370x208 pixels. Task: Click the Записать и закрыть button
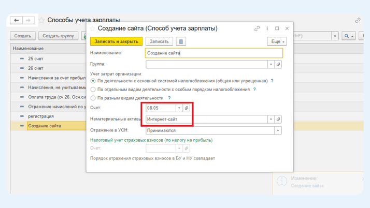pyautogui.click(x=116, y=41)
